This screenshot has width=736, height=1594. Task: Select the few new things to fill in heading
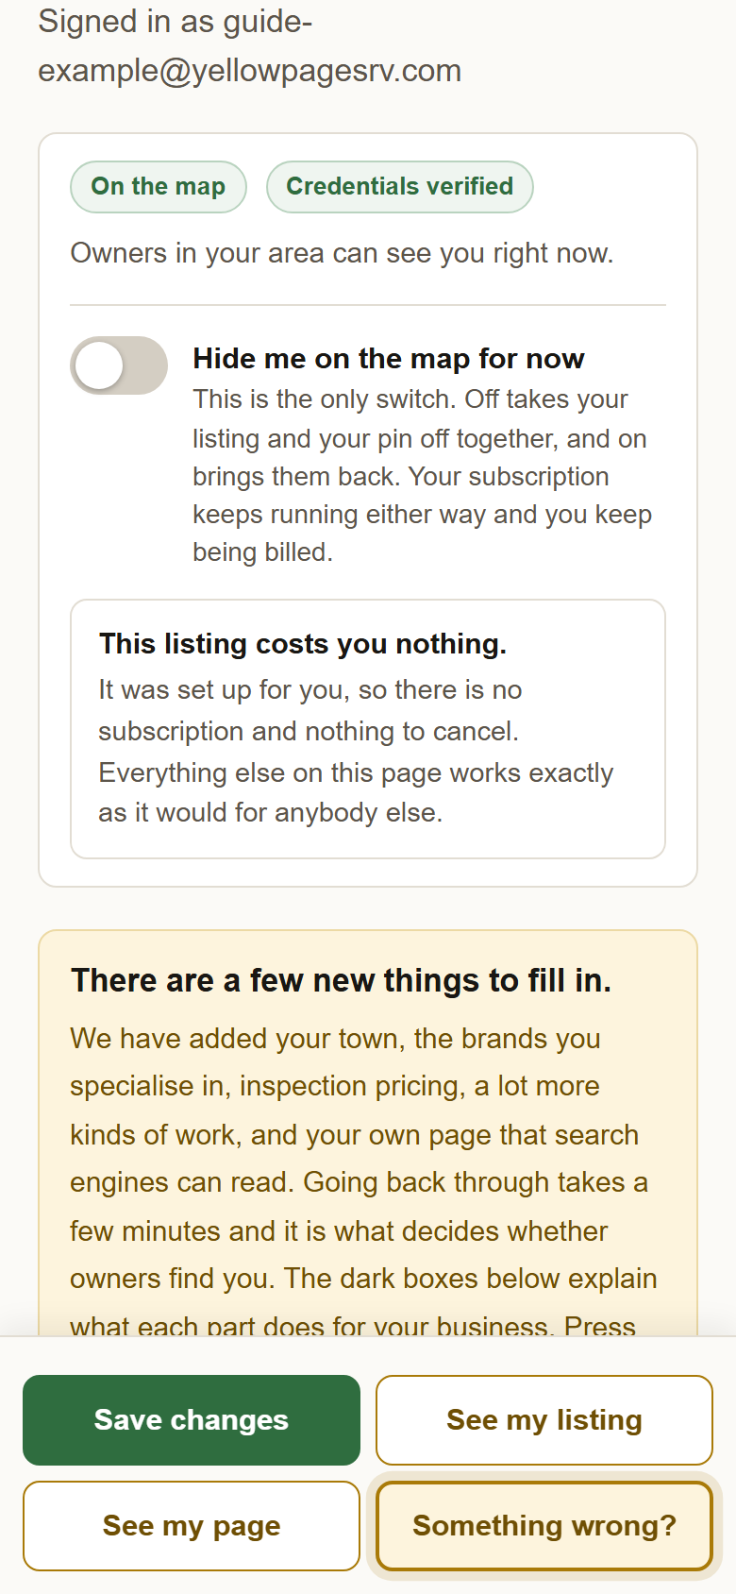click(342, 980)
